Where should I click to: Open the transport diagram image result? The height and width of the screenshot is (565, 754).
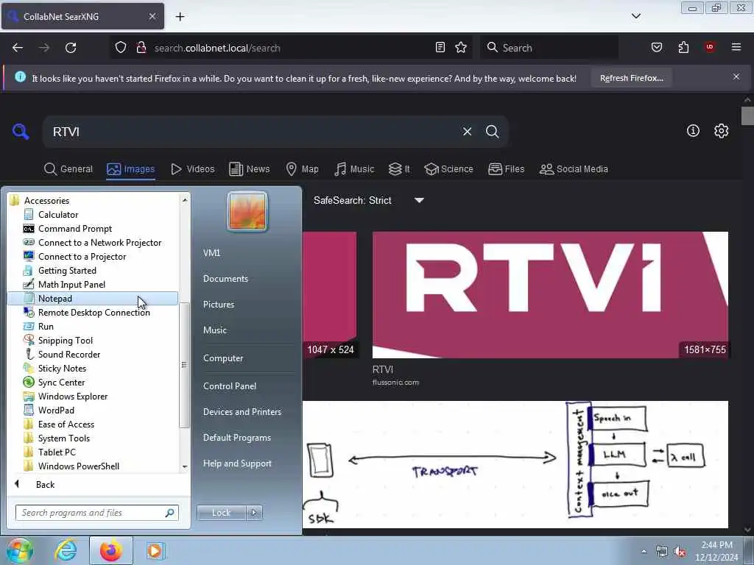515,464
